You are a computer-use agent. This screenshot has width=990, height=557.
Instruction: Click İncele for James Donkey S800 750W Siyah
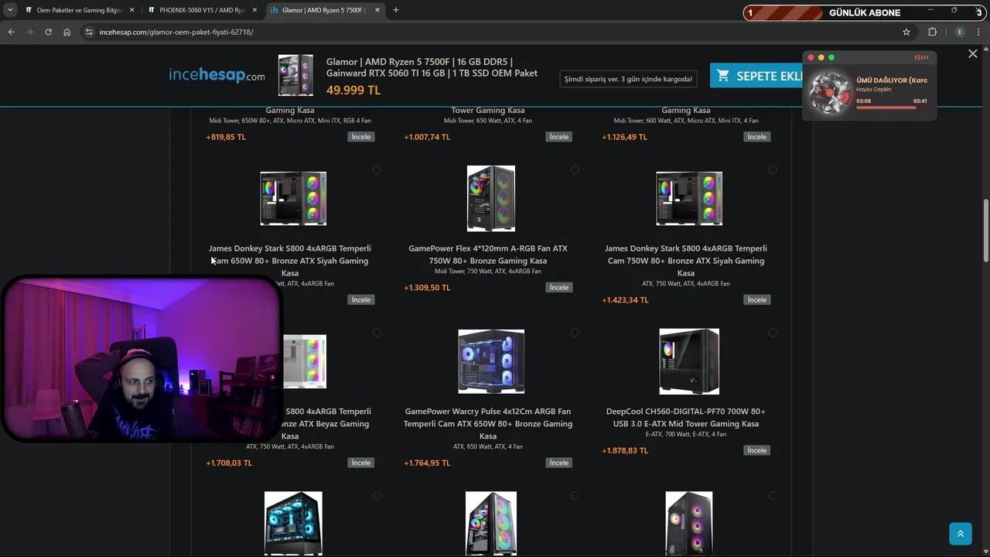coord(757,300)
